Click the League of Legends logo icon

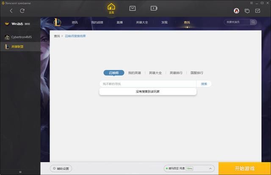pos(58,22)
